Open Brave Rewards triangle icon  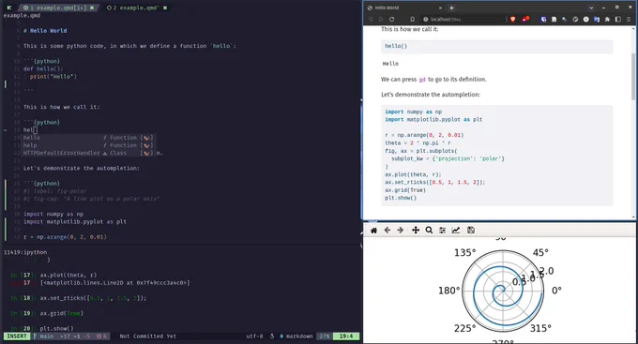(525, 19)
